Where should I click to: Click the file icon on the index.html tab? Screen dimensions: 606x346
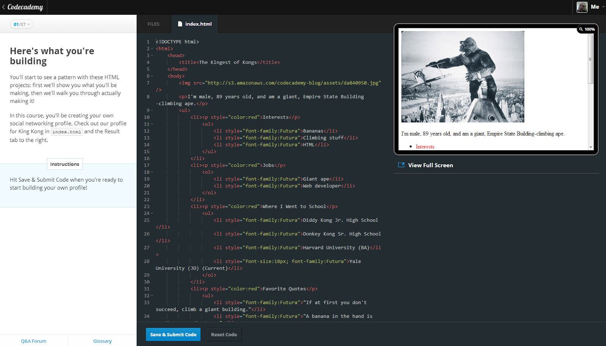180,24
